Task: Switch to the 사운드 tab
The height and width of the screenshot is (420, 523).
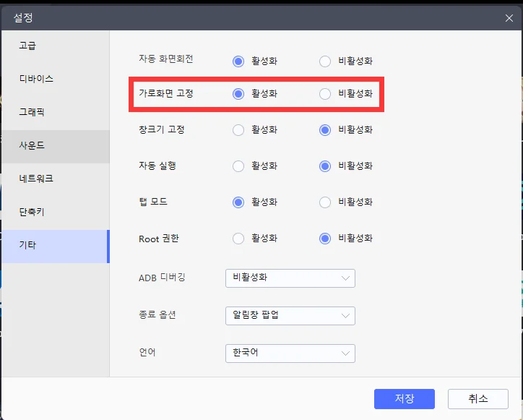Action: coord(56,147)
